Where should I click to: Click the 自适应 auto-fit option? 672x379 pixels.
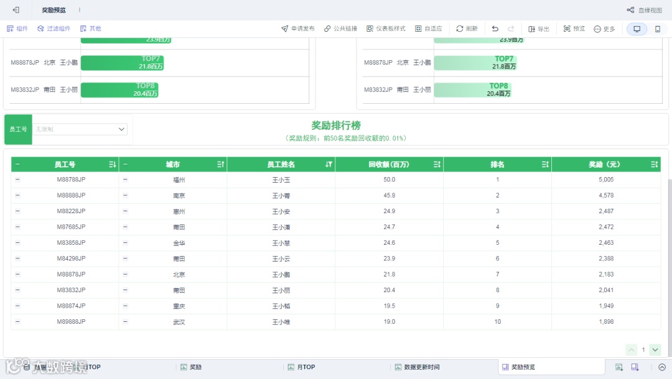click(428, 29)
